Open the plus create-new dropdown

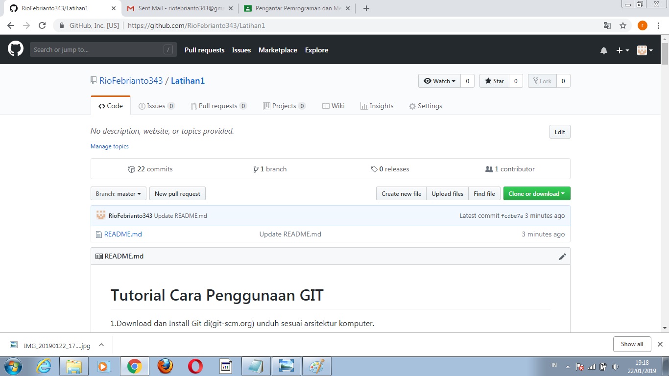(x=622, y=50)
